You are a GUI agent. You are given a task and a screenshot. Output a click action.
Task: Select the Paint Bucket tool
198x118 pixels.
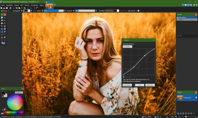pos(2,29)
